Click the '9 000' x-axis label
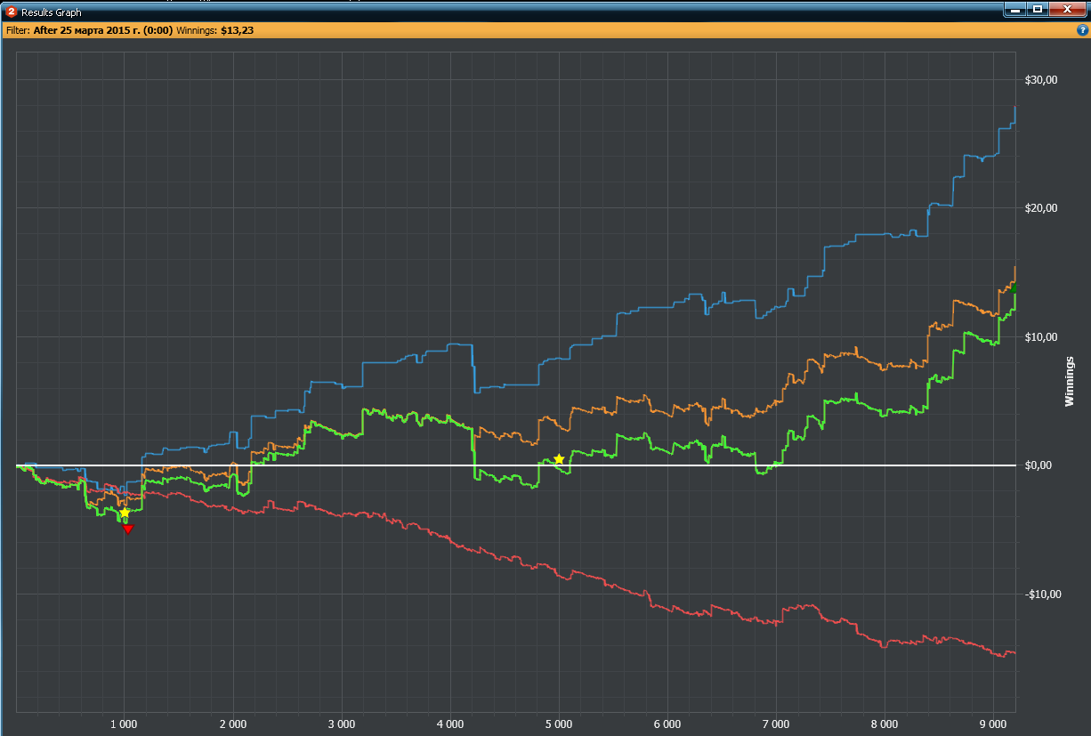 click(x=992, y=724)
